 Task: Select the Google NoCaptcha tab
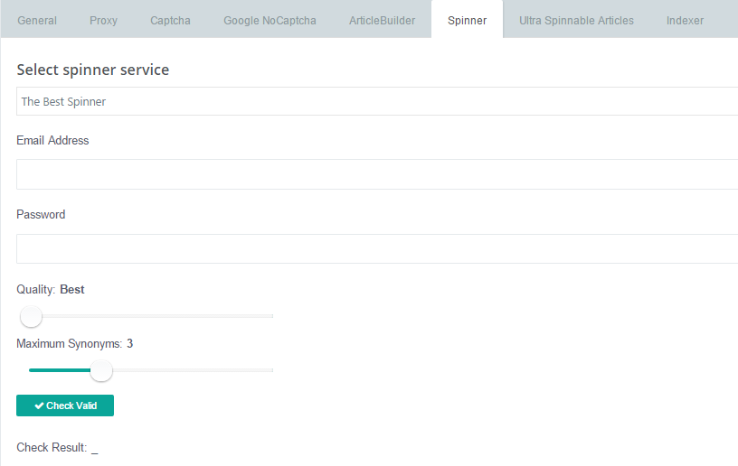click(x=270, y=21)
